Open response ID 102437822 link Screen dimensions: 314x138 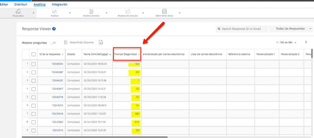(x=58, y=122)
